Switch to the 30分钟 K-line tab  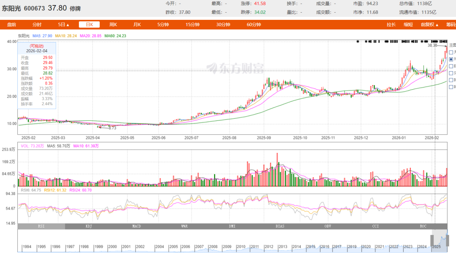[223, 25]
